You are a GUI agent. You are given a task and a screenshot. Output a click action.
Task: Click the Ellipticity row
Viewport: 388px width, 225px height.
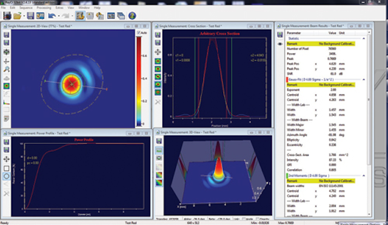coord(321,140)
